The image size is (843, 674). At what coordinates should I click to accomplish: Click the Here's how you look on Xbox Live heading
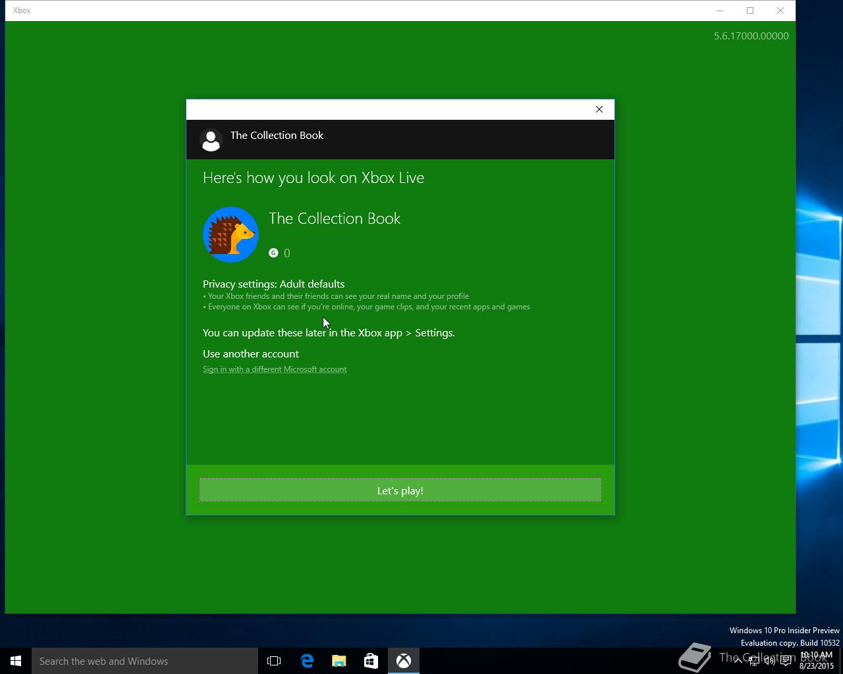313,178
